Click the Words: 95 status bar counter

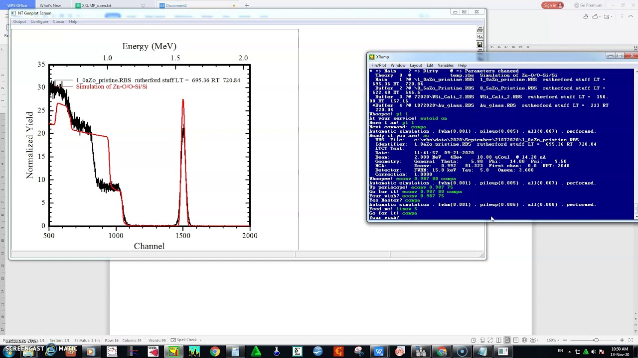tap(157, 340)
